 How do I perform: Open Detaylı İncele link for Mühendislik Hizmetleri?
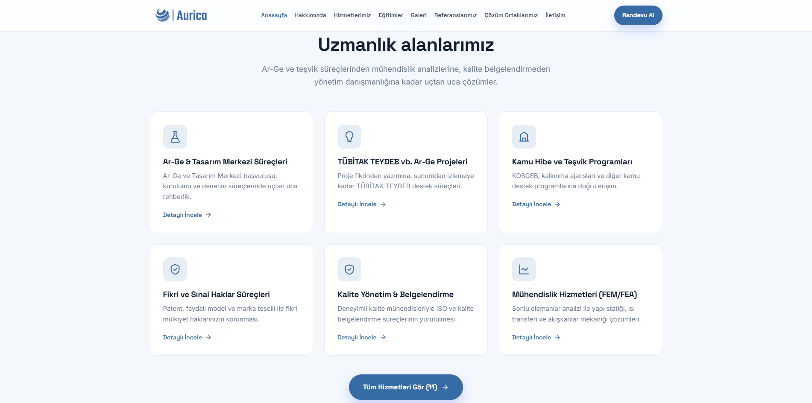click(x=536, y=337)
